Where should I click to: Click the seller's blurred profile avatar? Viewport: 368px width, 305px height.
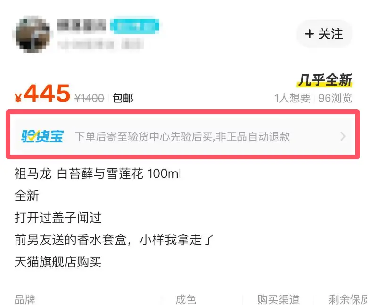point(33,34)
